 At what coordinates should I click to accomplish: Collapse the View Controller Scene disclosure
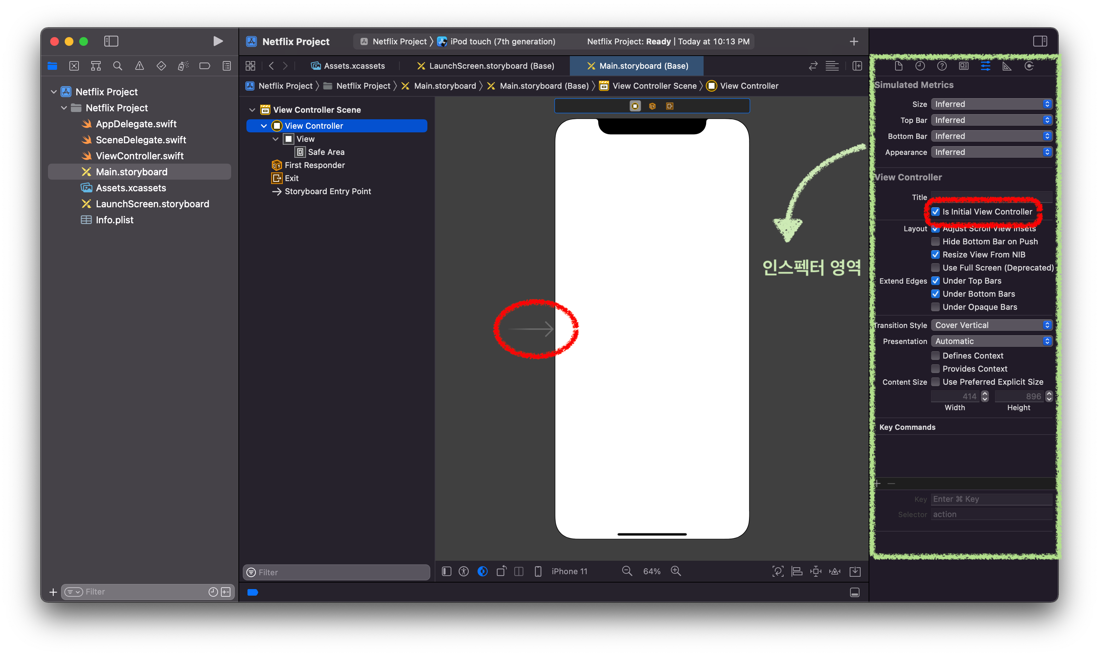[252, 110]
